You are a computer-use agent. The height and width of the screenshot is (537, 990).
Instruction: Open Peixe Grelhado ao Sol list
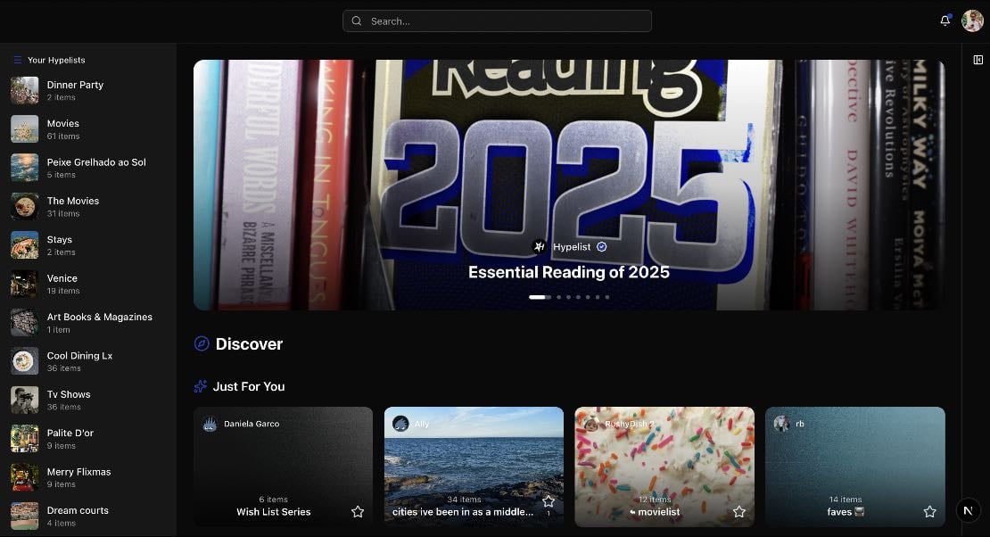click(88, 168)
